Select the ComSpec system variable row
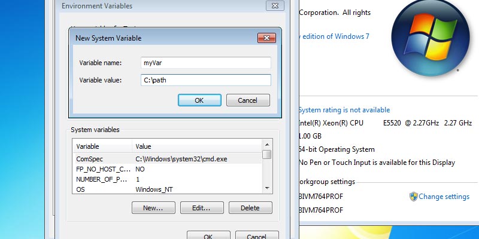 pos(168,160)
